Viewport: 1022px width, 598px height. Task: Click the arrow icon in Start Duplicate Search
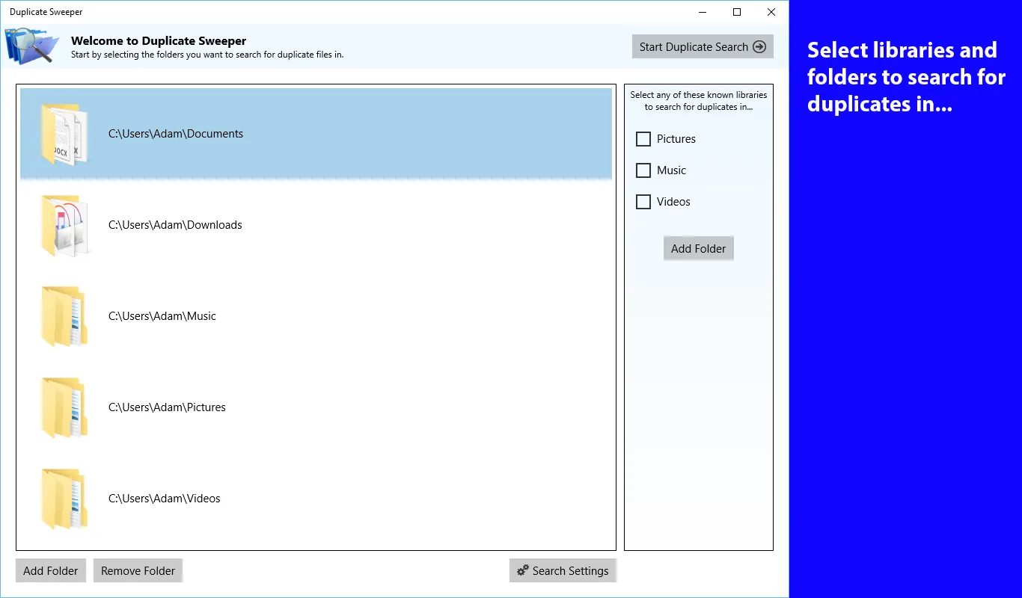point(759,47)
